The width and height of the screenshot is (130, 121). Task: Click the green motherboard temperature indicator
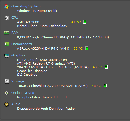[87, 48]
